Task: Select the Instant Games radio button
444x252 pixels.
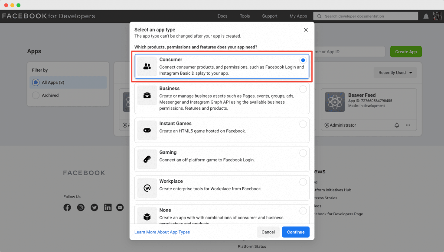Action: click(303, 124)
